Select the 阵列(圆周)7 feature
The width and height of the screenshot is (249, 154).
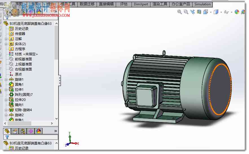24,95
